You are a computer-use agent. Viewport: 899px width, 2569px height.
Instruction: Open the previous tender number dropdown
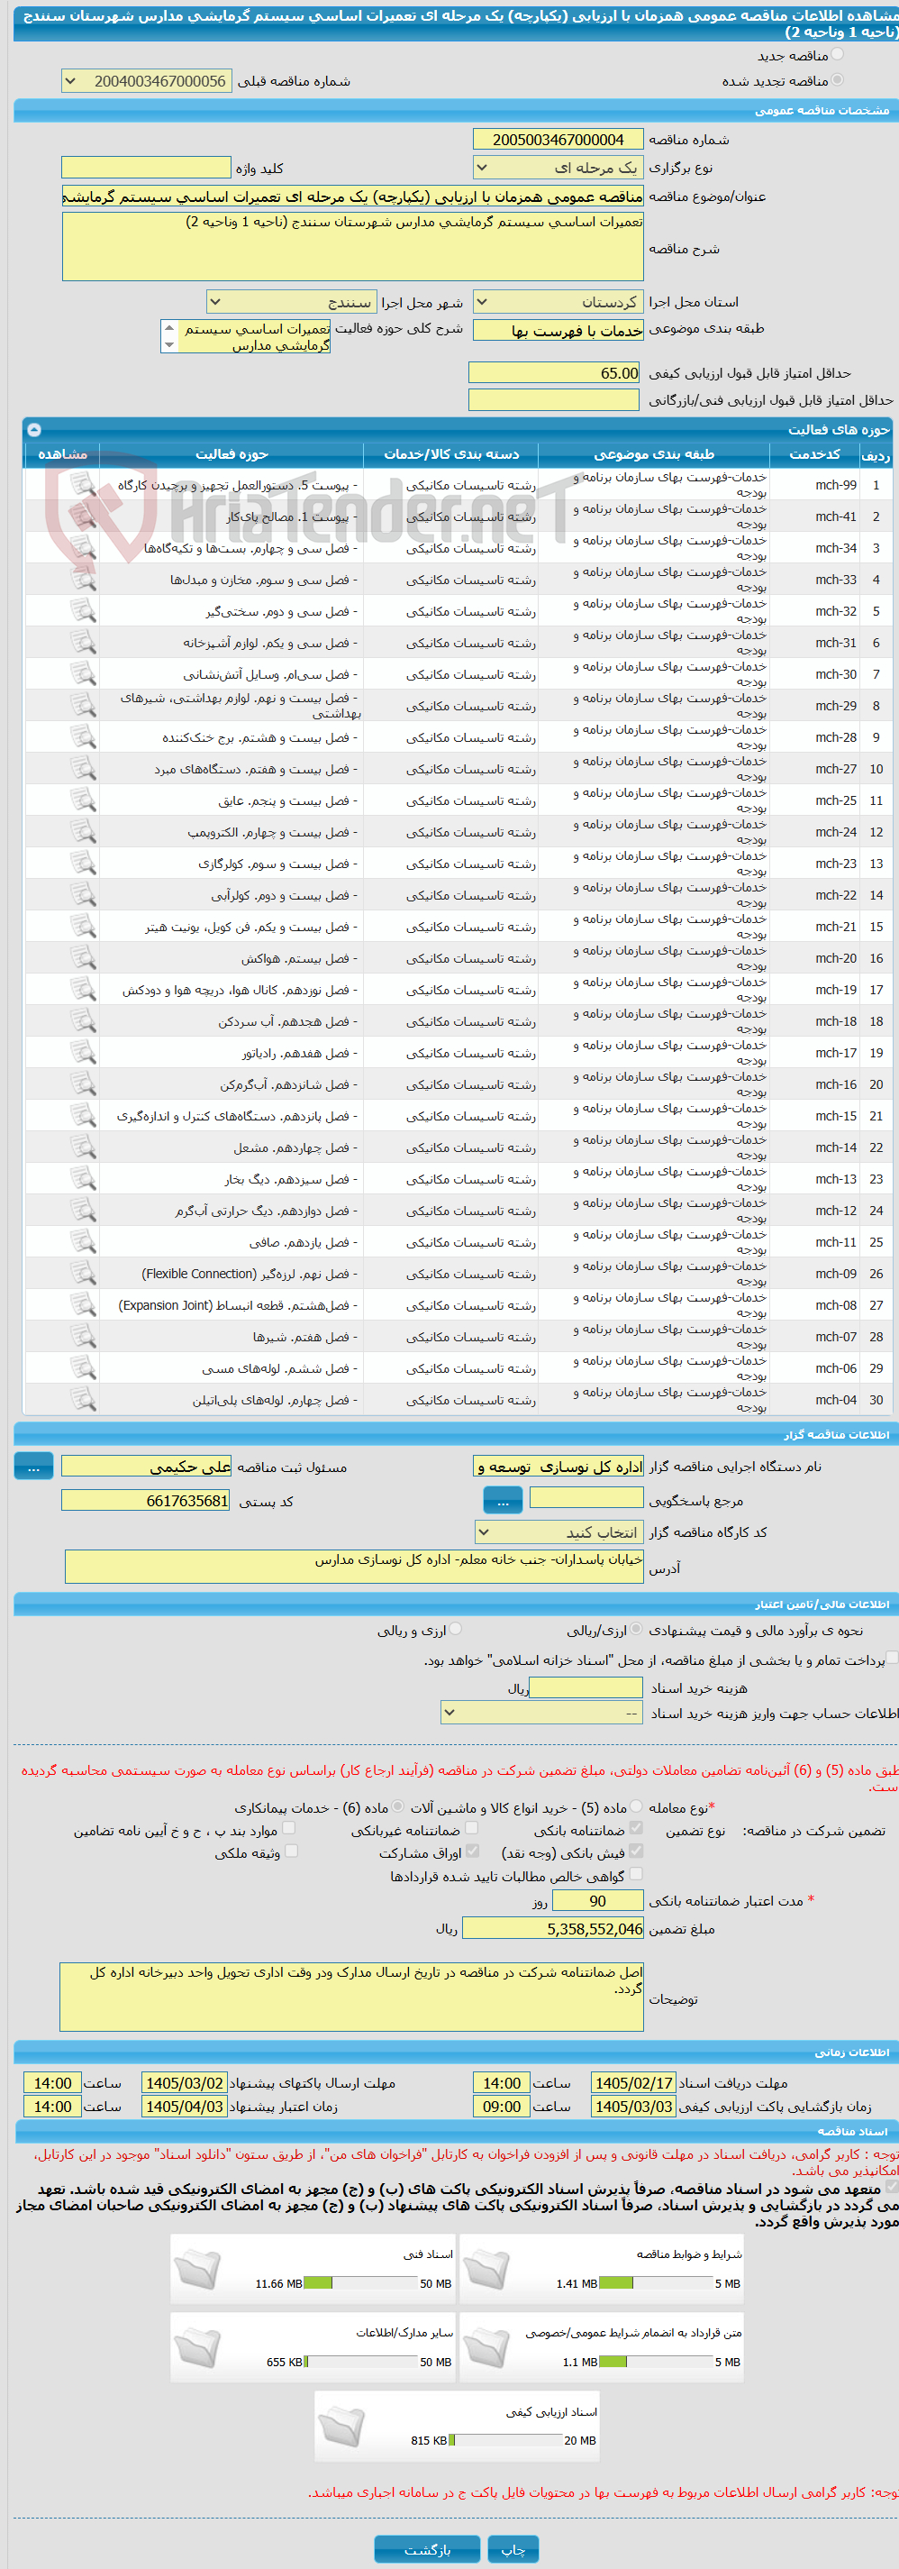point(147,81)
